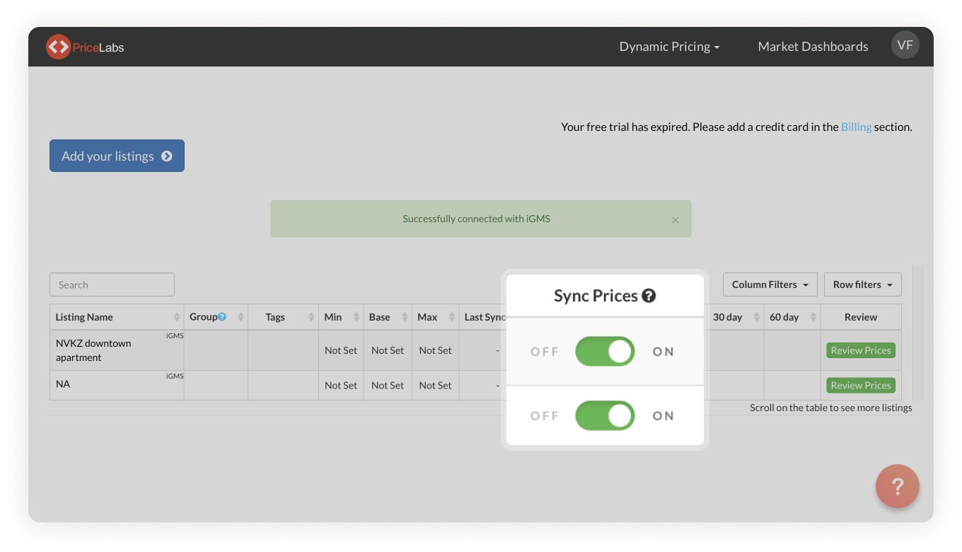Click the PriceLabs logo icon
This screenshot has height=552, width=962.
[58, 47]
